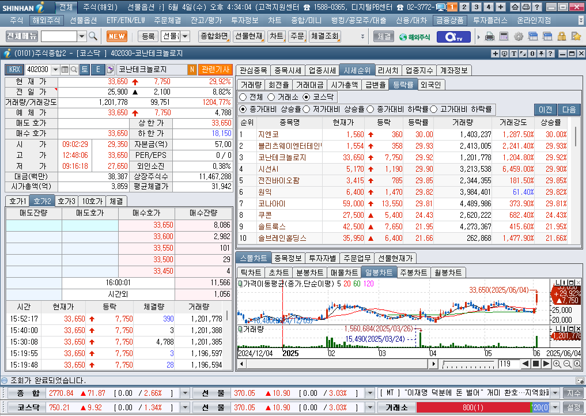Click the first window layout icon after the gear
The height and width of the screenshot is (416, 586).
click(x=533, y=37)
